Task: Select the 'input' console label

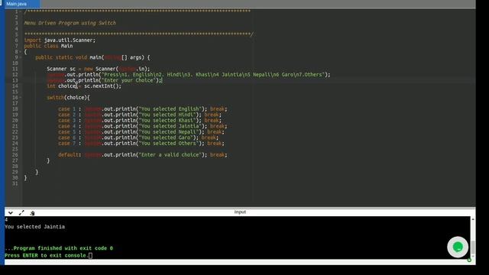Action: (x=240, y=212)
